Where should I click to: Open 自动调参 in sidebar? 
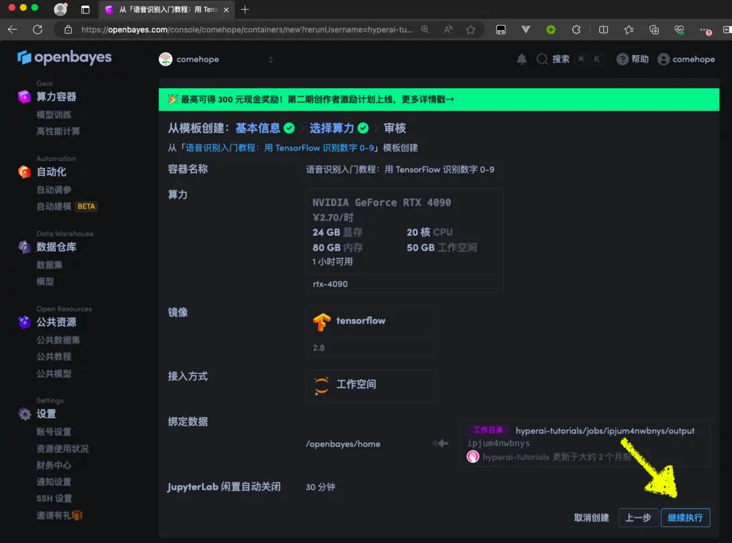coord(54,190)
